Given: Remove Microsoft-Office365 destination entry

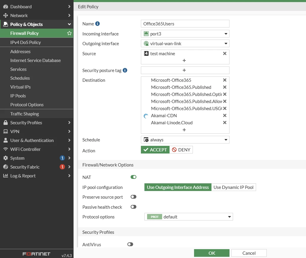Looking at the screenshot, I should [225, 80].
